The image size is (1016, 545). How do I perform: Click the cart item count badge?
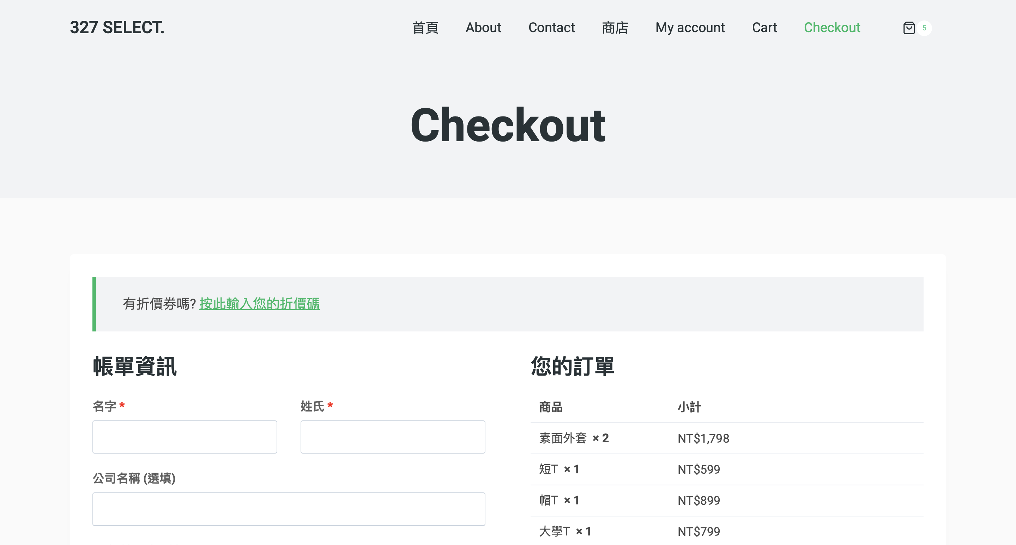924,28
